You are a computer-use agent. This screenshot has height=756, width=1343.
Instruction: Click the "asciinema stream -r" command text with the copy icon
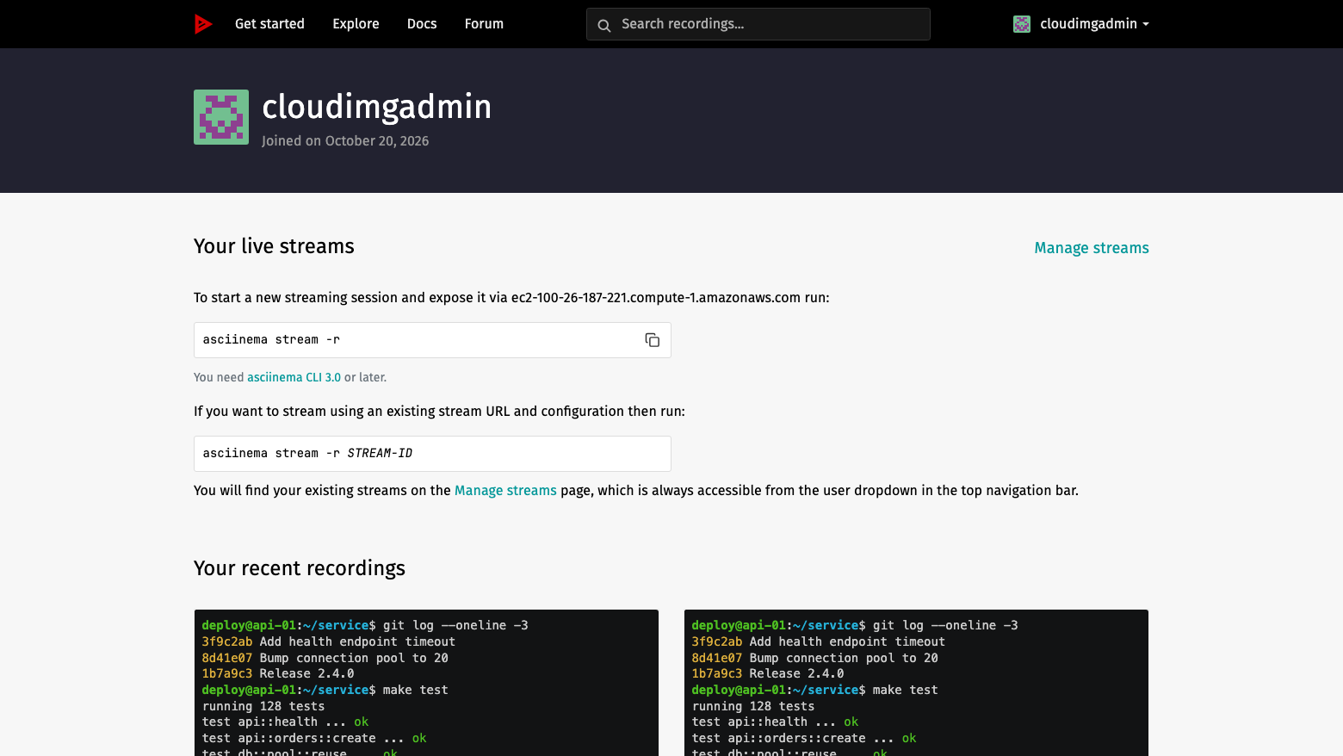(271, 340)
